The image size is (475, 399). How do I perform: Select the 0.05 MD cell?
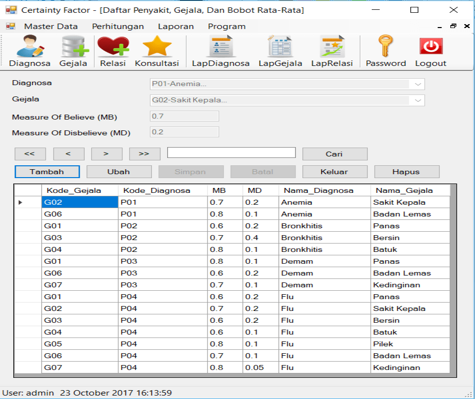261,368
